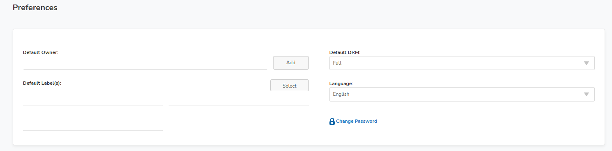This screenshot has width=612, height=151.
Task: Expand the Language dropdown arrow
Action: (586, 95)
